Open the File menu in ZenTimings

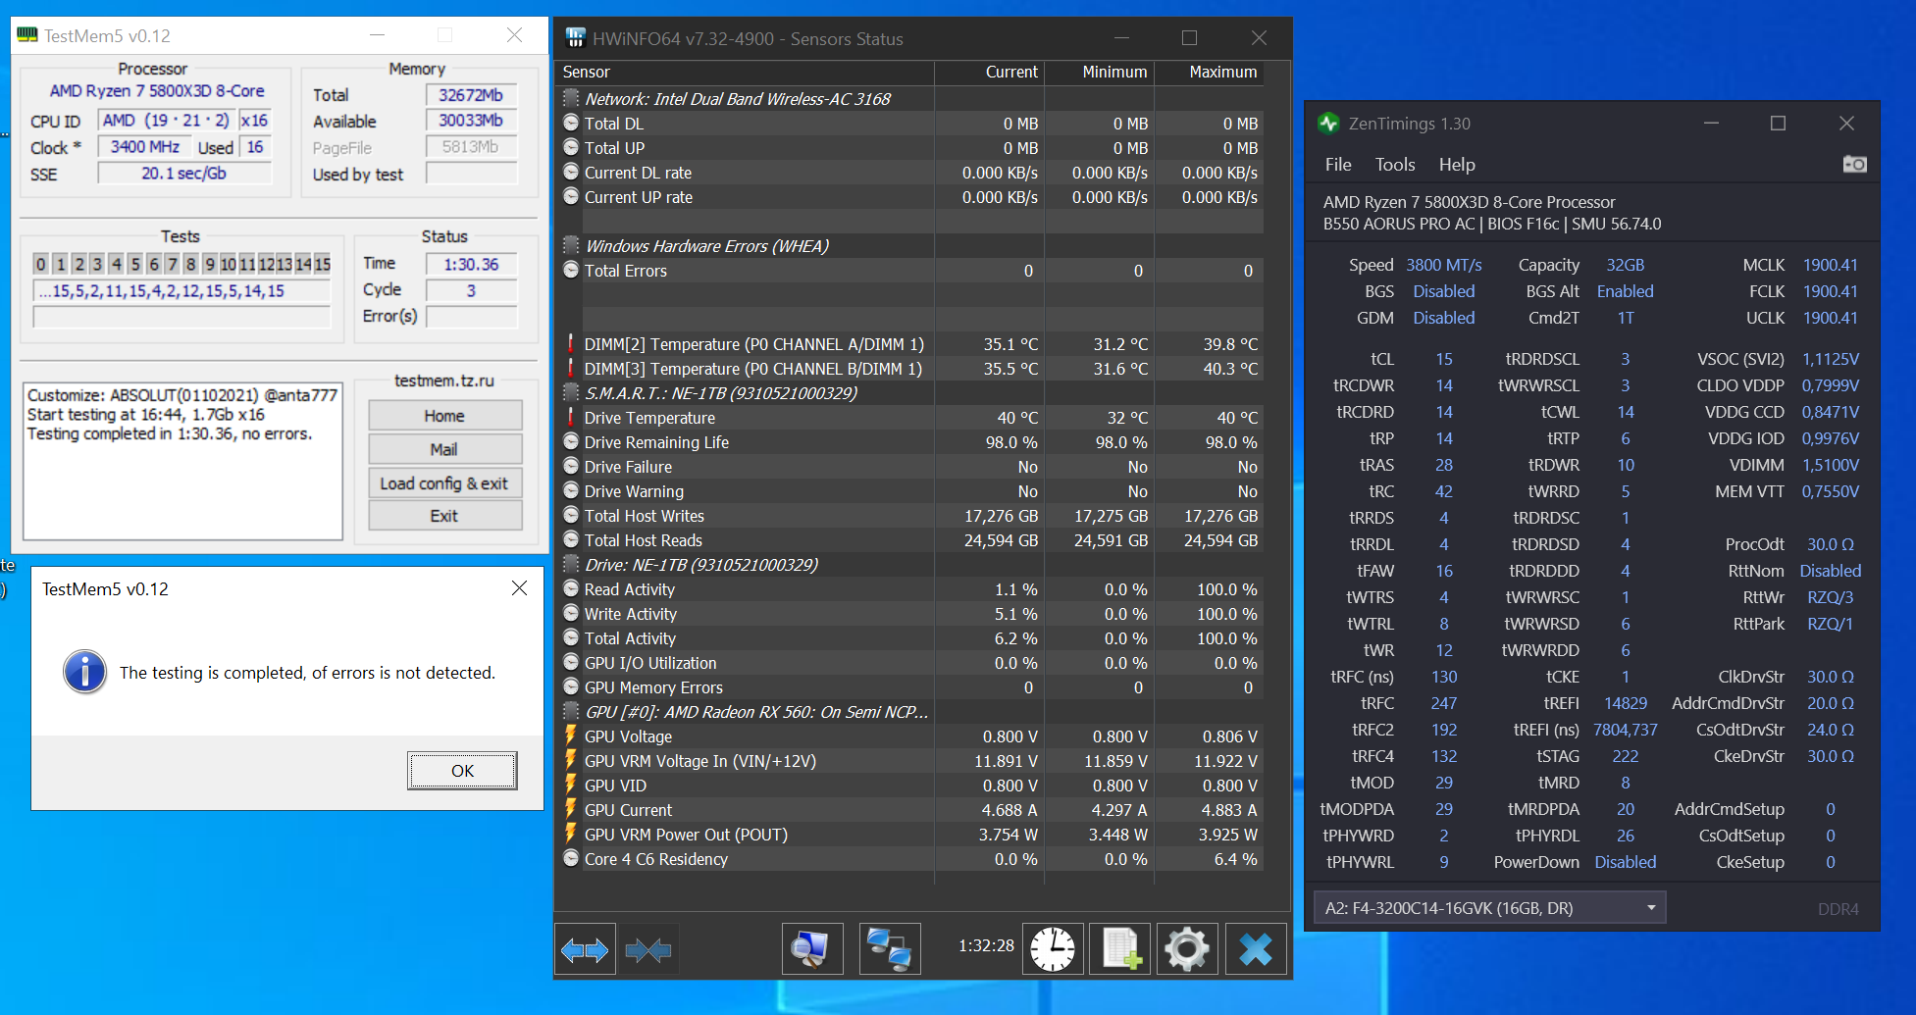pyautogui.click(x=1338, y=165)
